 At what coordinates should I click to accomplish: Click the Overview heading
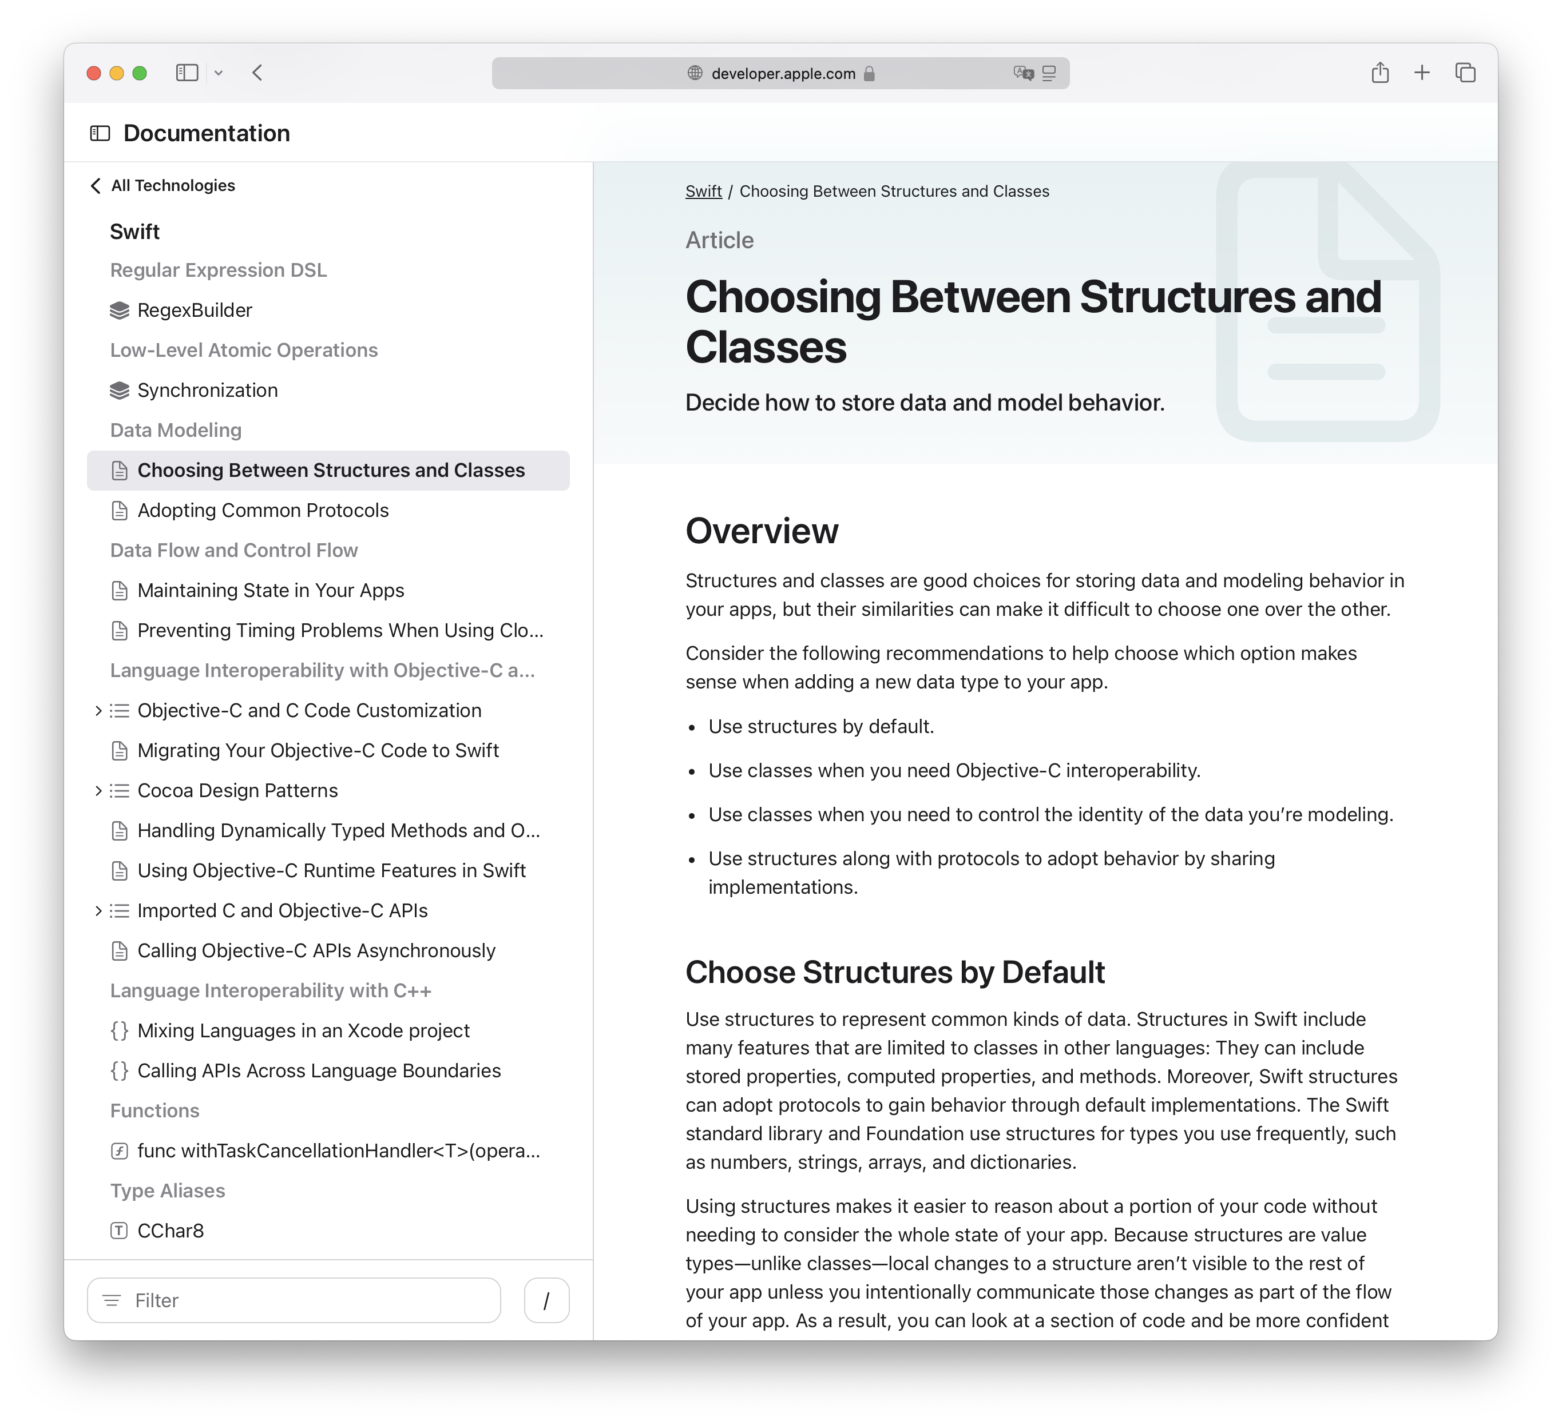762,531
